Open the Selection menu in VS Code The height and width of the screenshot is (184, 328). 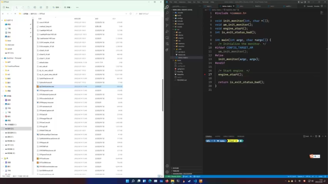tap(182, 2)
